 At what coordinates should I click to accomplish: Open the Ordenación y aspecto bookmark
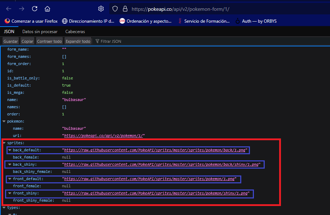(x=145, y=21)
